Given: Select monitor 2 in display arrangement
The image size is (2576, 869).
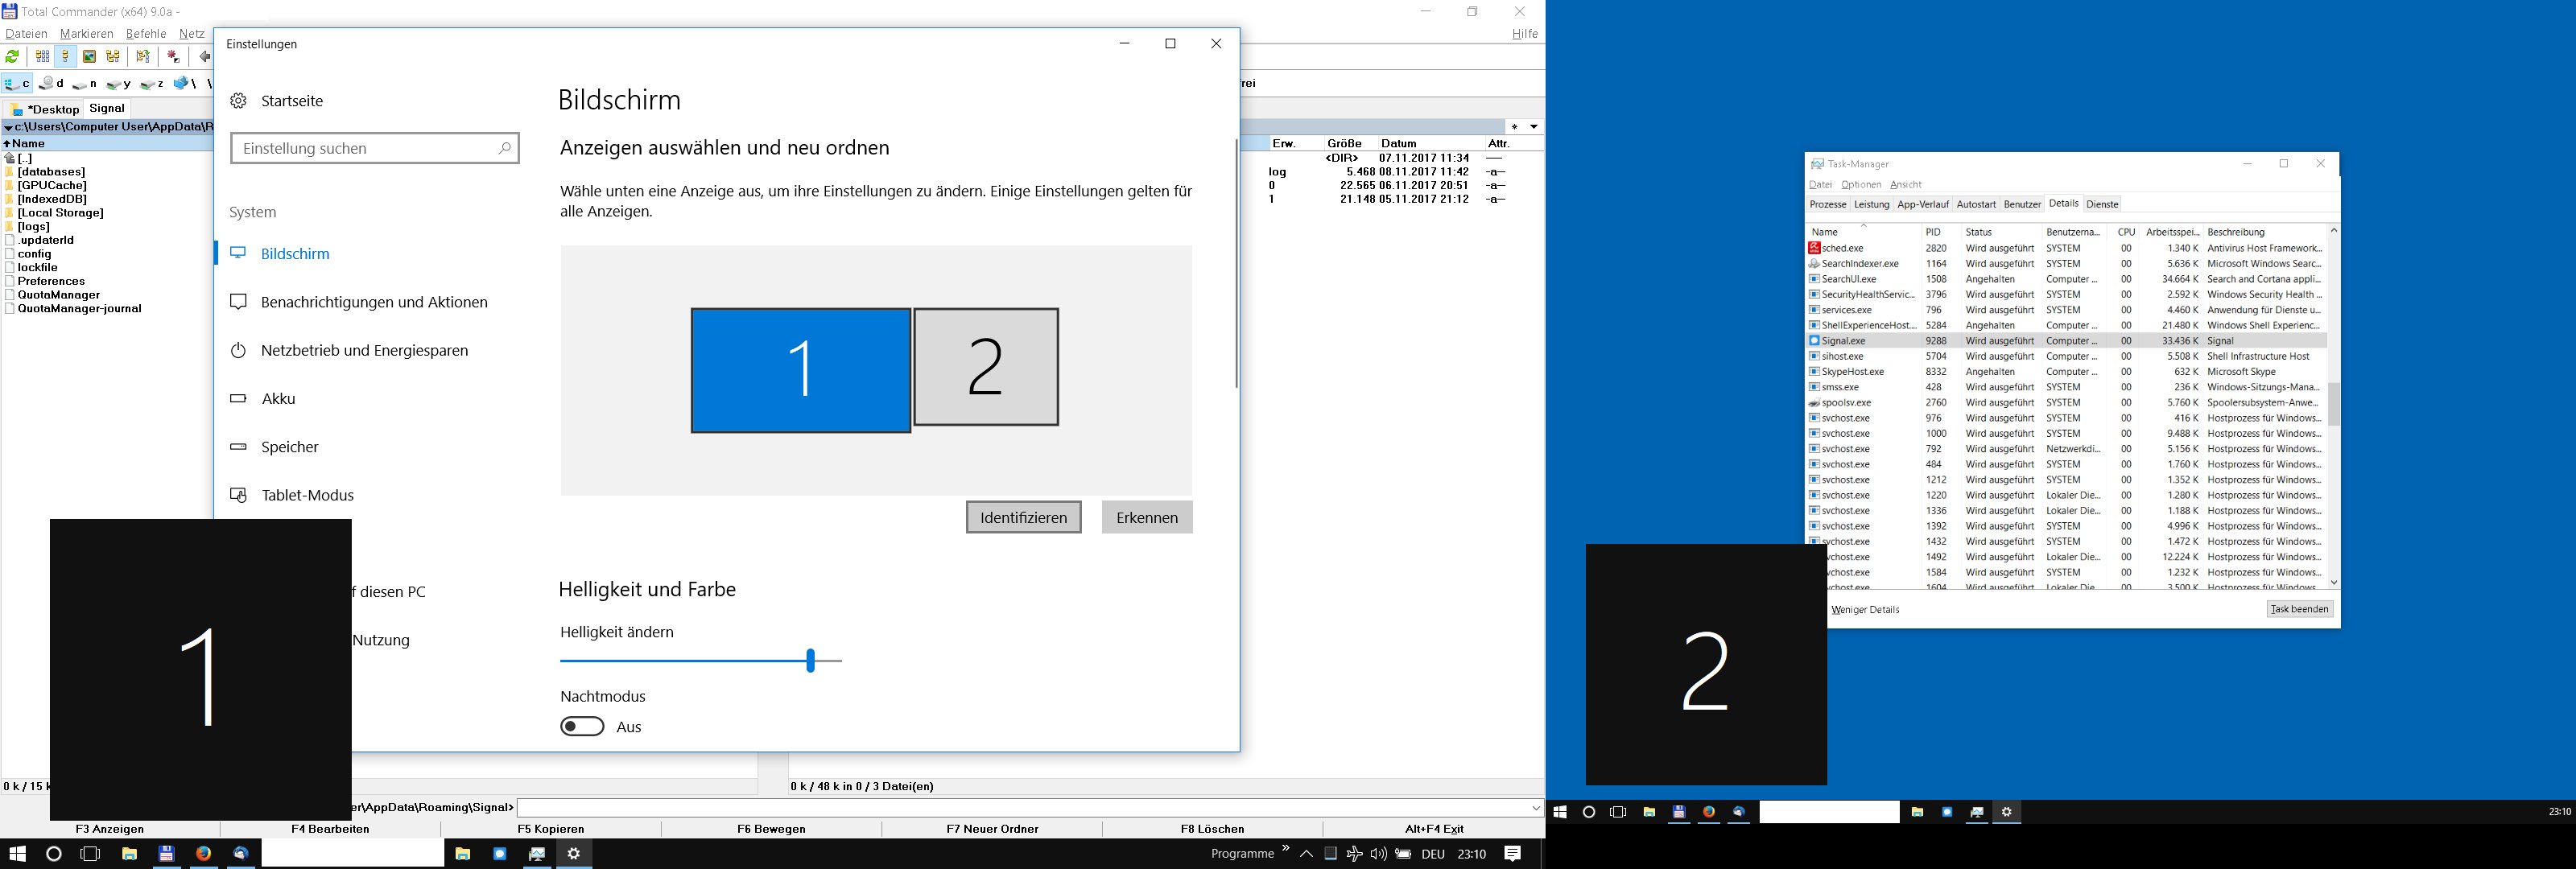Looking at the screenshot, I should 986,367.
